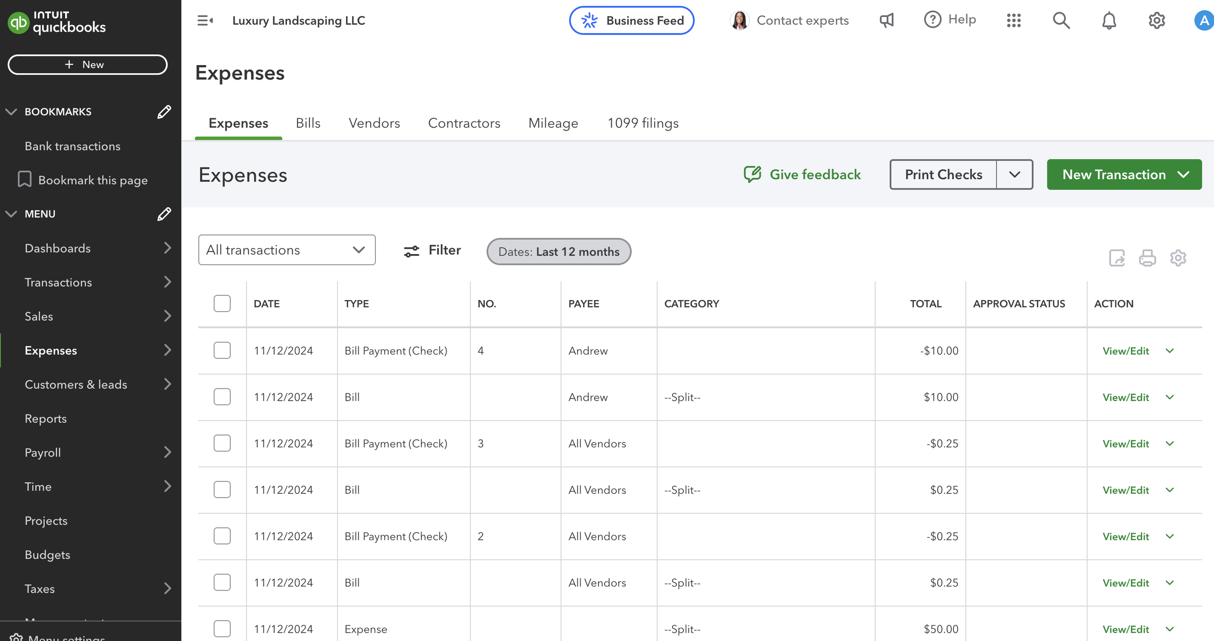Open the All transactions dropdown
Viewport: 1214px width, 641px height.
[x=287, y=250]
